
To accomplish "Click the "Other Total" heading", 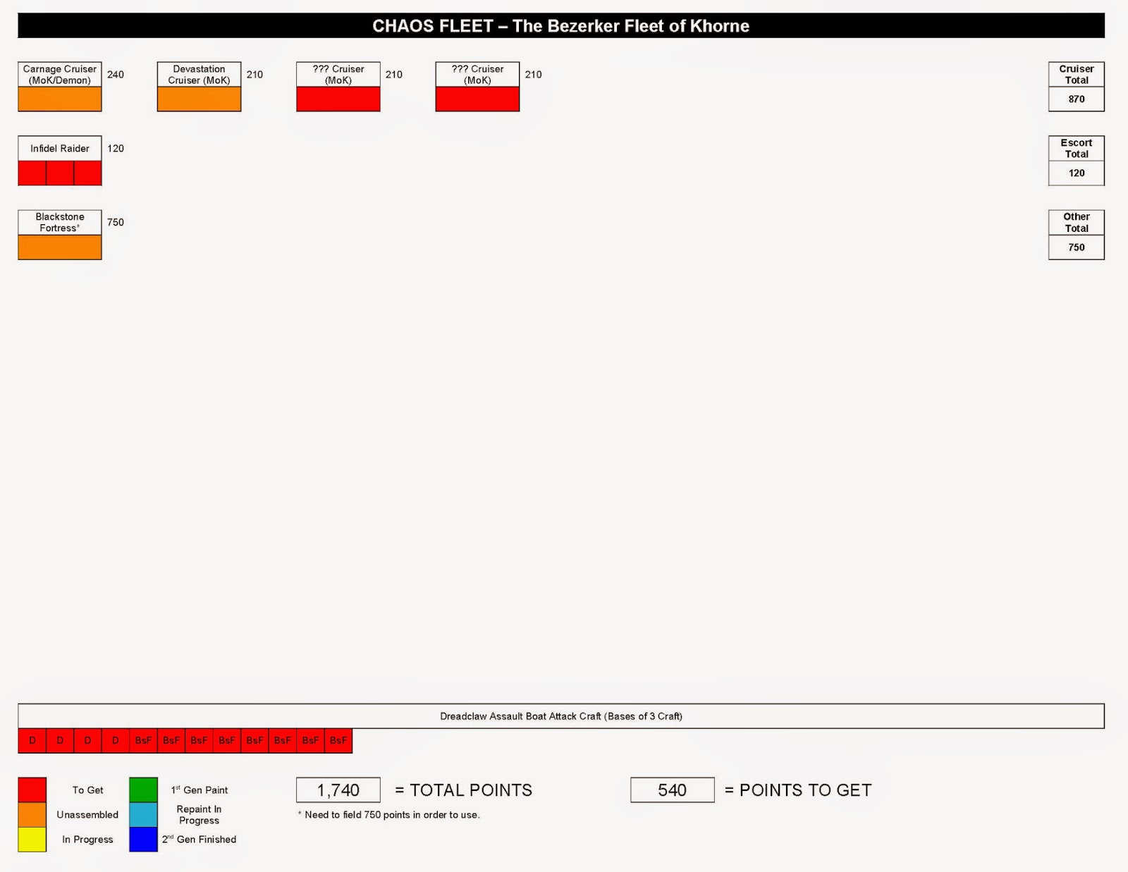I will pos(1077,223).
